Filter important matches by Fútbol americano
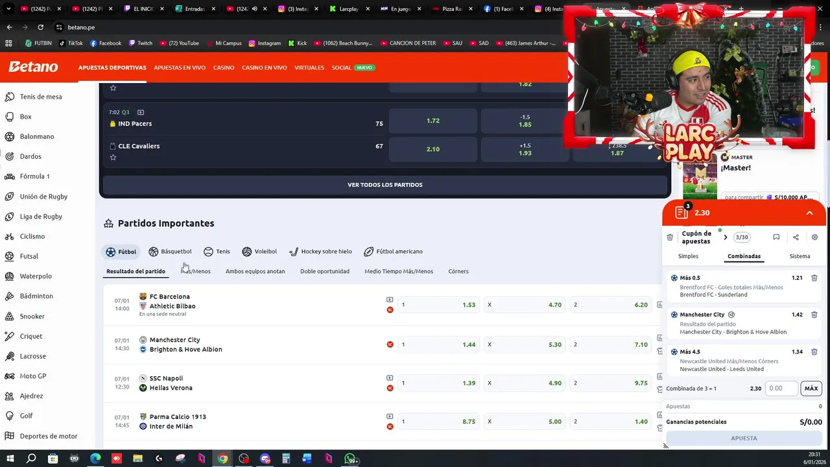The height and width of the screenshot is (467, 830). pos(393,252)
